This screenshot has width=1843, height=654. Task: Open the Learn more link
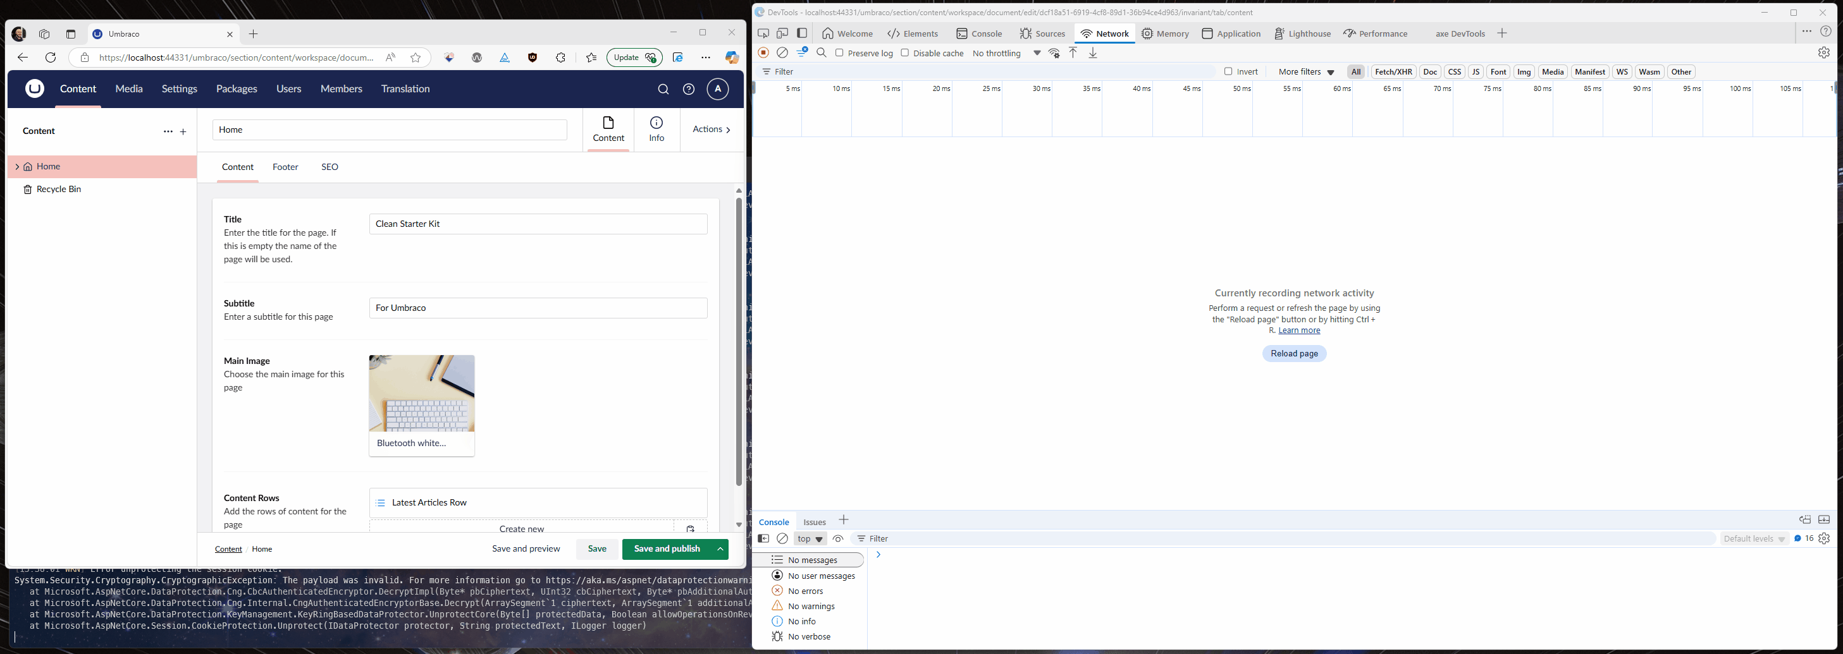(x=1299, y=330)
